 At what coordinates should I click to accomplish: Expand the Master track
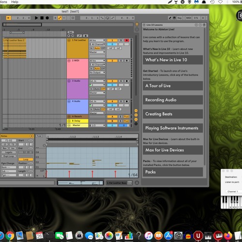69,125
